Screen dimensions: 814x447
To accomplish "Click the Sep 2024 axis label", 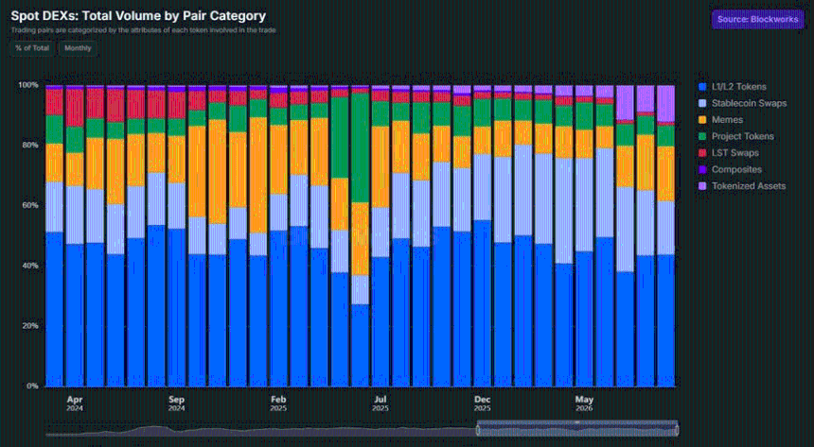I will [176, 404].
